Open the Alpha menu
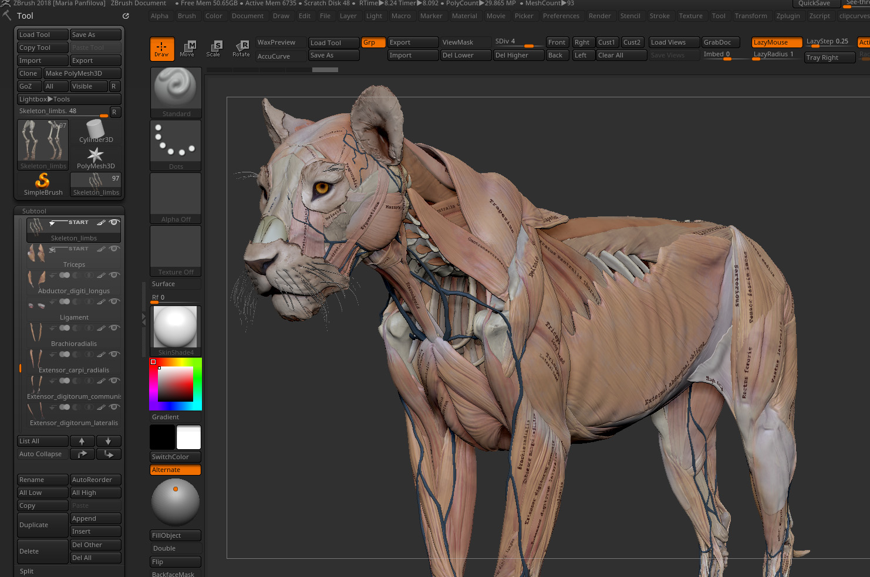Viewport: 870px width, 577px height. [x=159, y=16]
